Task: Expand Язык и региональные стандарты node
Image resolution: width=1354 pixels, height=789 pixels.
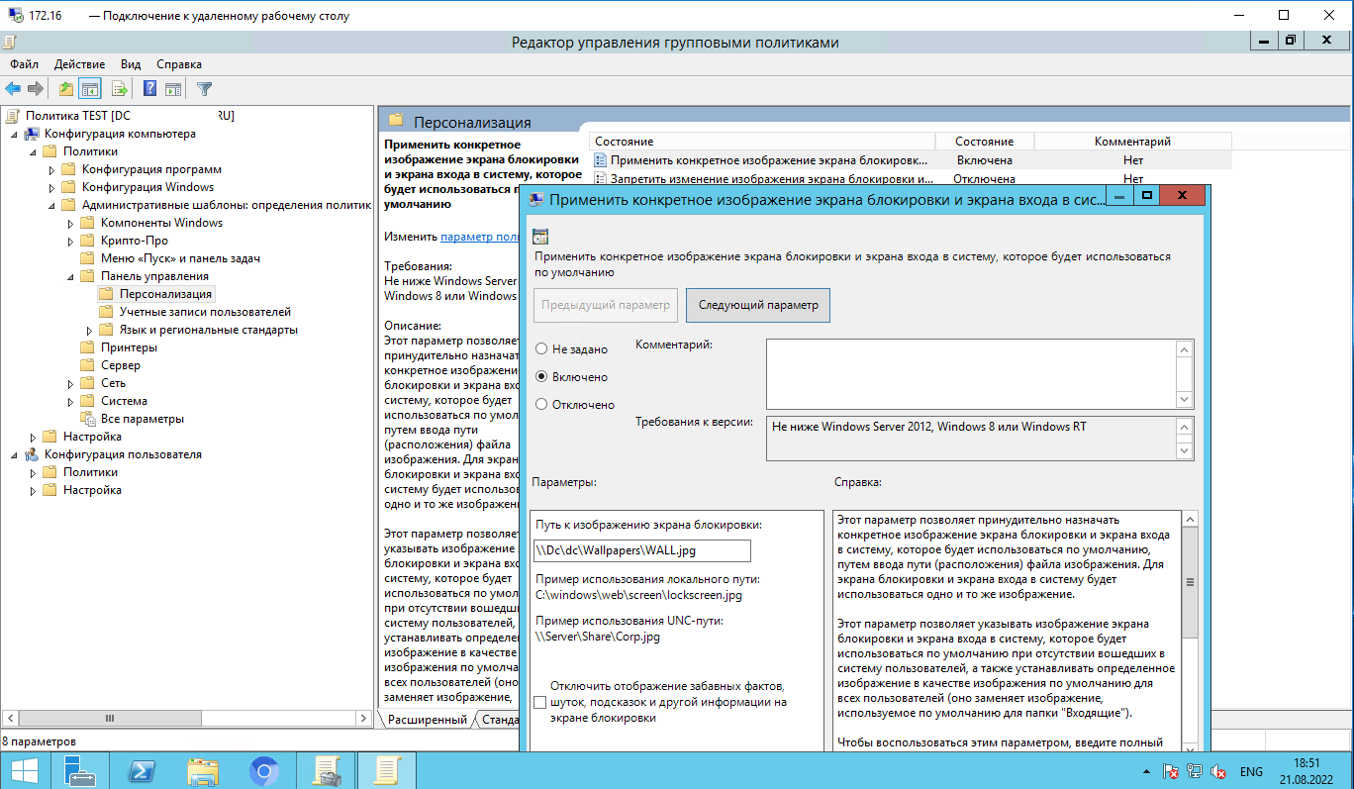Action: coord(89,330)
